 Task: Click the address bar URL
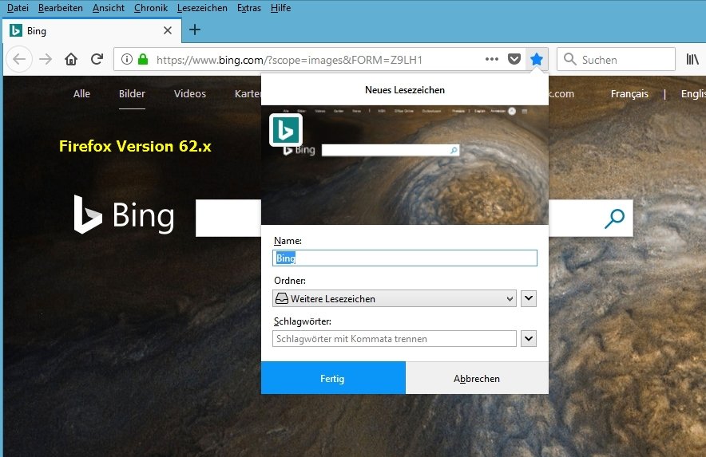290,60
